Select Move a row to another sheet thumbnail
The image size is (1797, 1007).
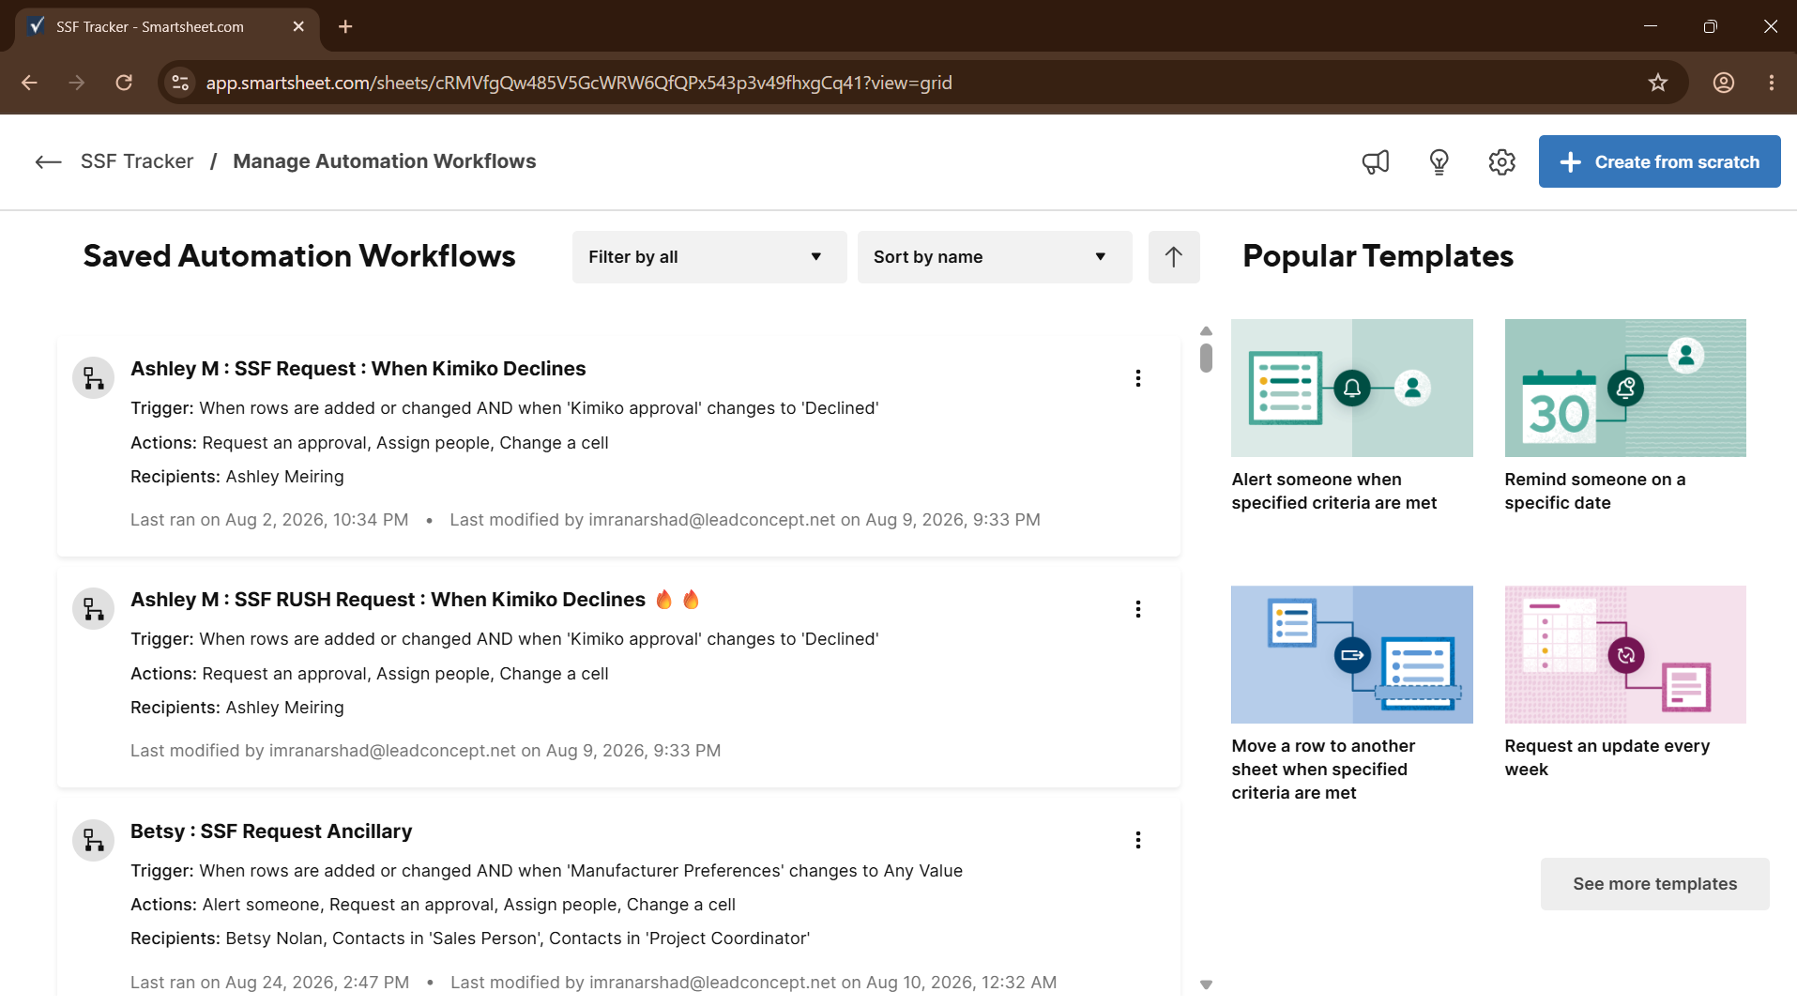1352,654
